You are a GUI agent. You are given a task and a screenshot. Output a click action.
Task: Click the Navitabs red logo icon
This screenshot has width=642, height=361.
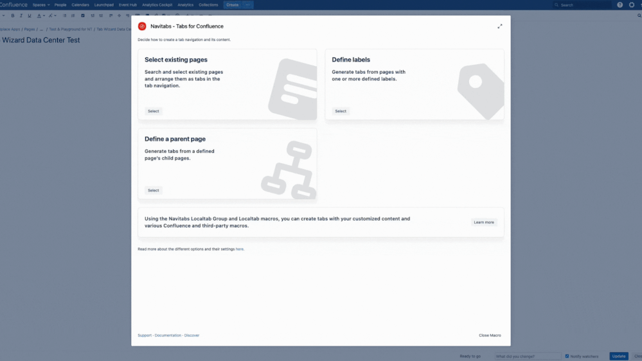(x=142, y=26)
